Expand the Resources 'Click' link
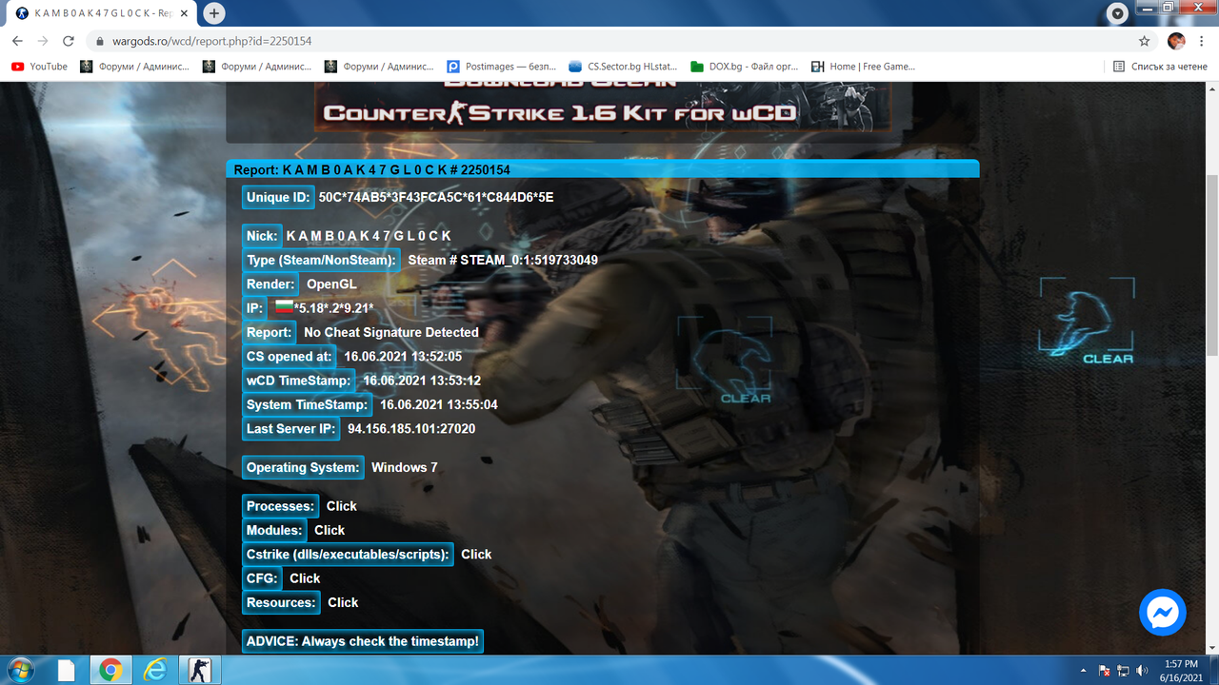Viewport: 1219px width, 685px height. tap(343, 602)
